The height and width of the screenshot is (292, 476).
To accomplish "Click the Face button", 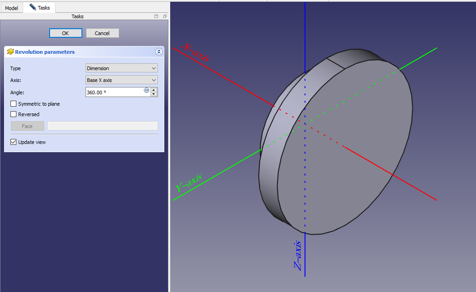I will click(27, 126).
